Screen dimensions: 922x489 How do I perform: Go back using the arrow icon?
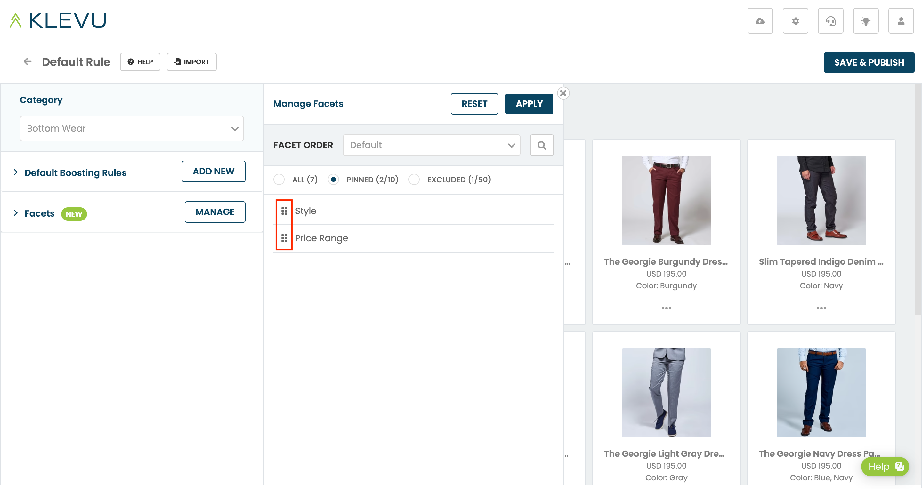[28, 61]
